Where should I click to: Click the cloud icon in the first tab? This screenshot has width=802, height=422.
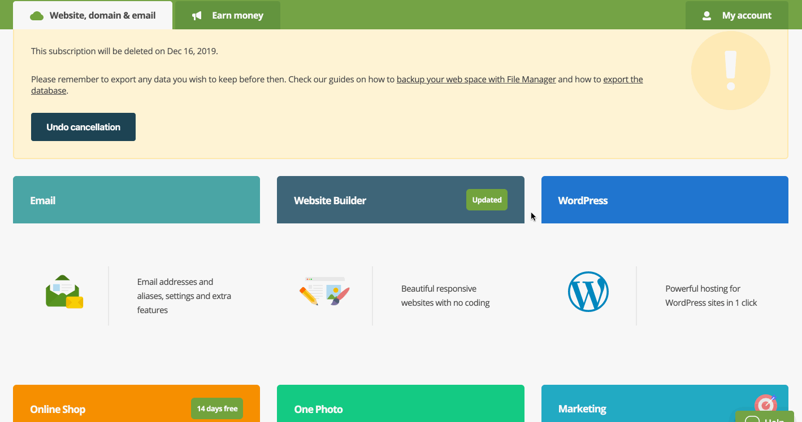(x=37, y=16)
